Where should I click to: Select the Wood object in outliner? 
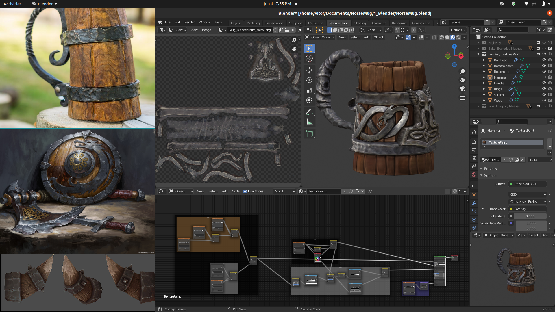[498, 100]
